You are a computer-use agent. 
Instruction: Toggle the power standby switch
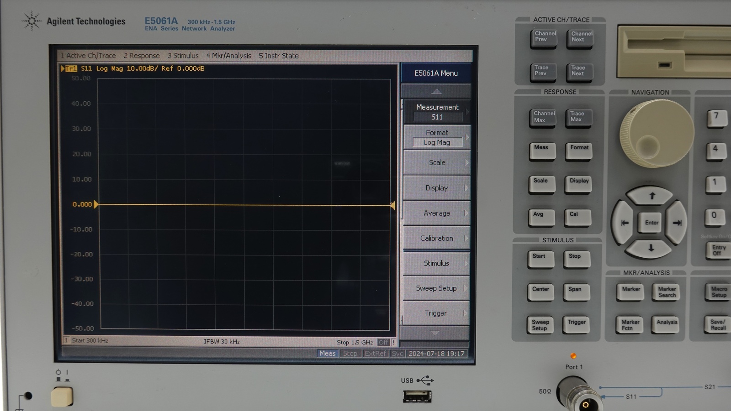[63, 395]
